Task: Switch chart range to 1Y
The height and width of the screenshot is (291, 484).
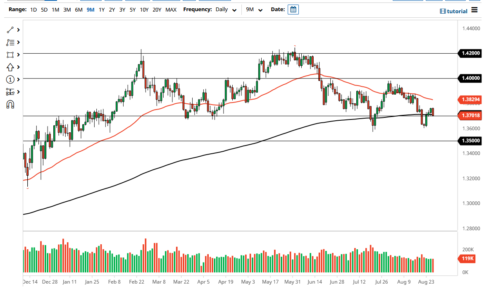Action: pos(102,10)
